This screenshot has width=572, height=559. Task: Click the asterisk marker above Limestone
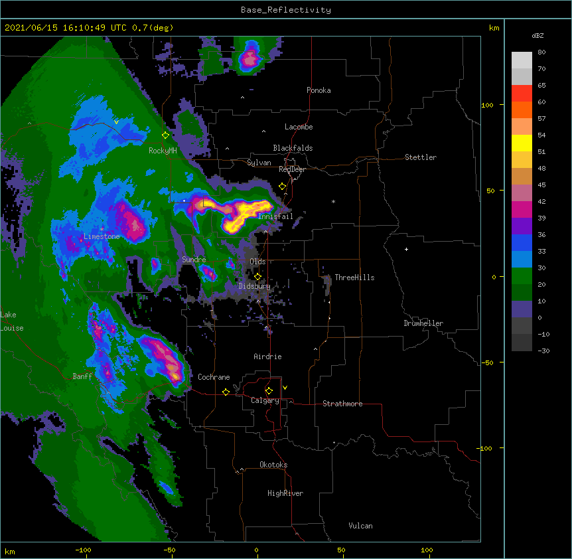point(102,230)
